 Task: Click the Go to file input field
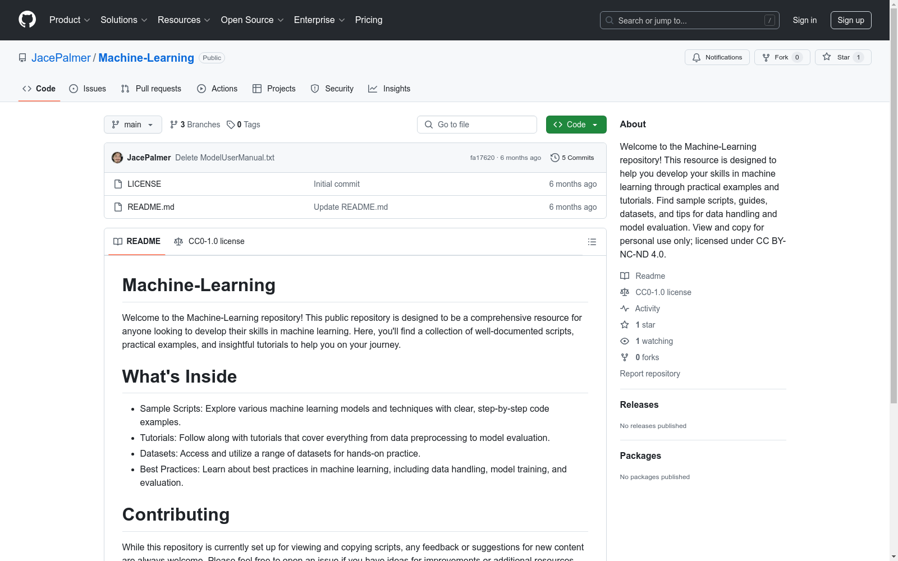pyautogui.click(x=477, y=125)
